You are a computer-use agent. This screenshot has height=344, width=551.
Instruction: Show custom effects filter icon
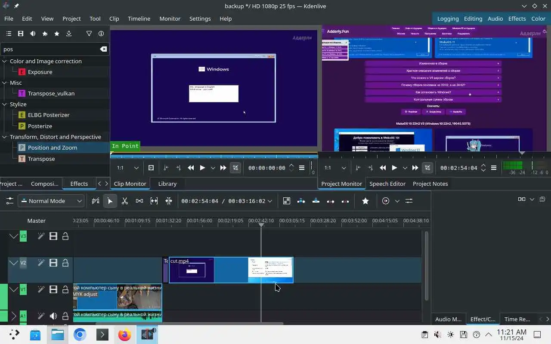(x=45, y=34)
